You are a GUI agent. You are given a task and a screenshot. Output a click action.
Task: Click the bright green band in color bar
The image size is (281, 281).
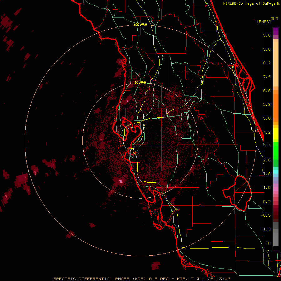[276, 150]
